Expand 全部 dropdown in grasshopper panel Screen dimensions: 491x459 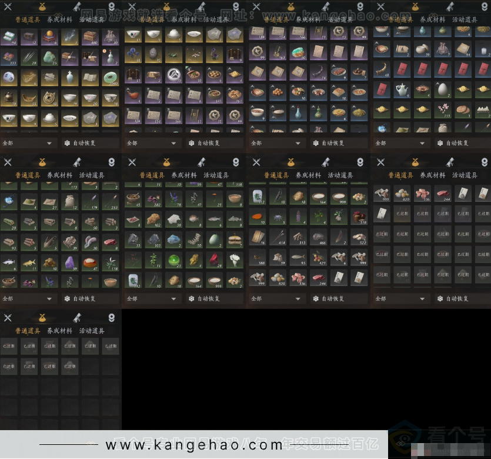point(153,143)
